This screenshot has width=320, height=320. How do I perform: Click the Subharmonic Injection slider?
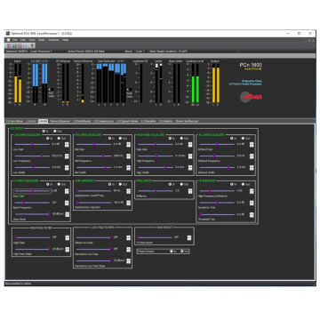tap(94, 203)
